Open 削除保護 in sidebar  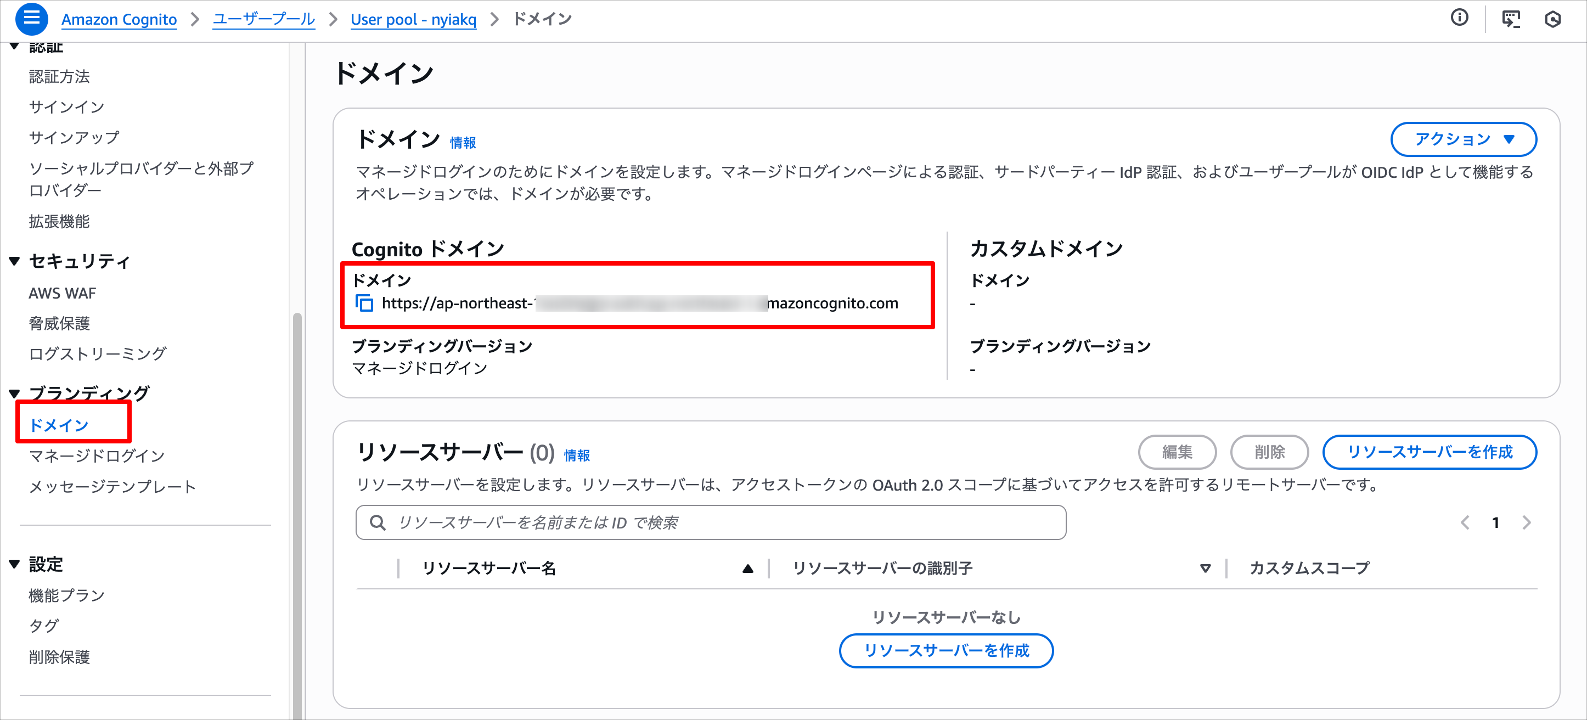59,657
